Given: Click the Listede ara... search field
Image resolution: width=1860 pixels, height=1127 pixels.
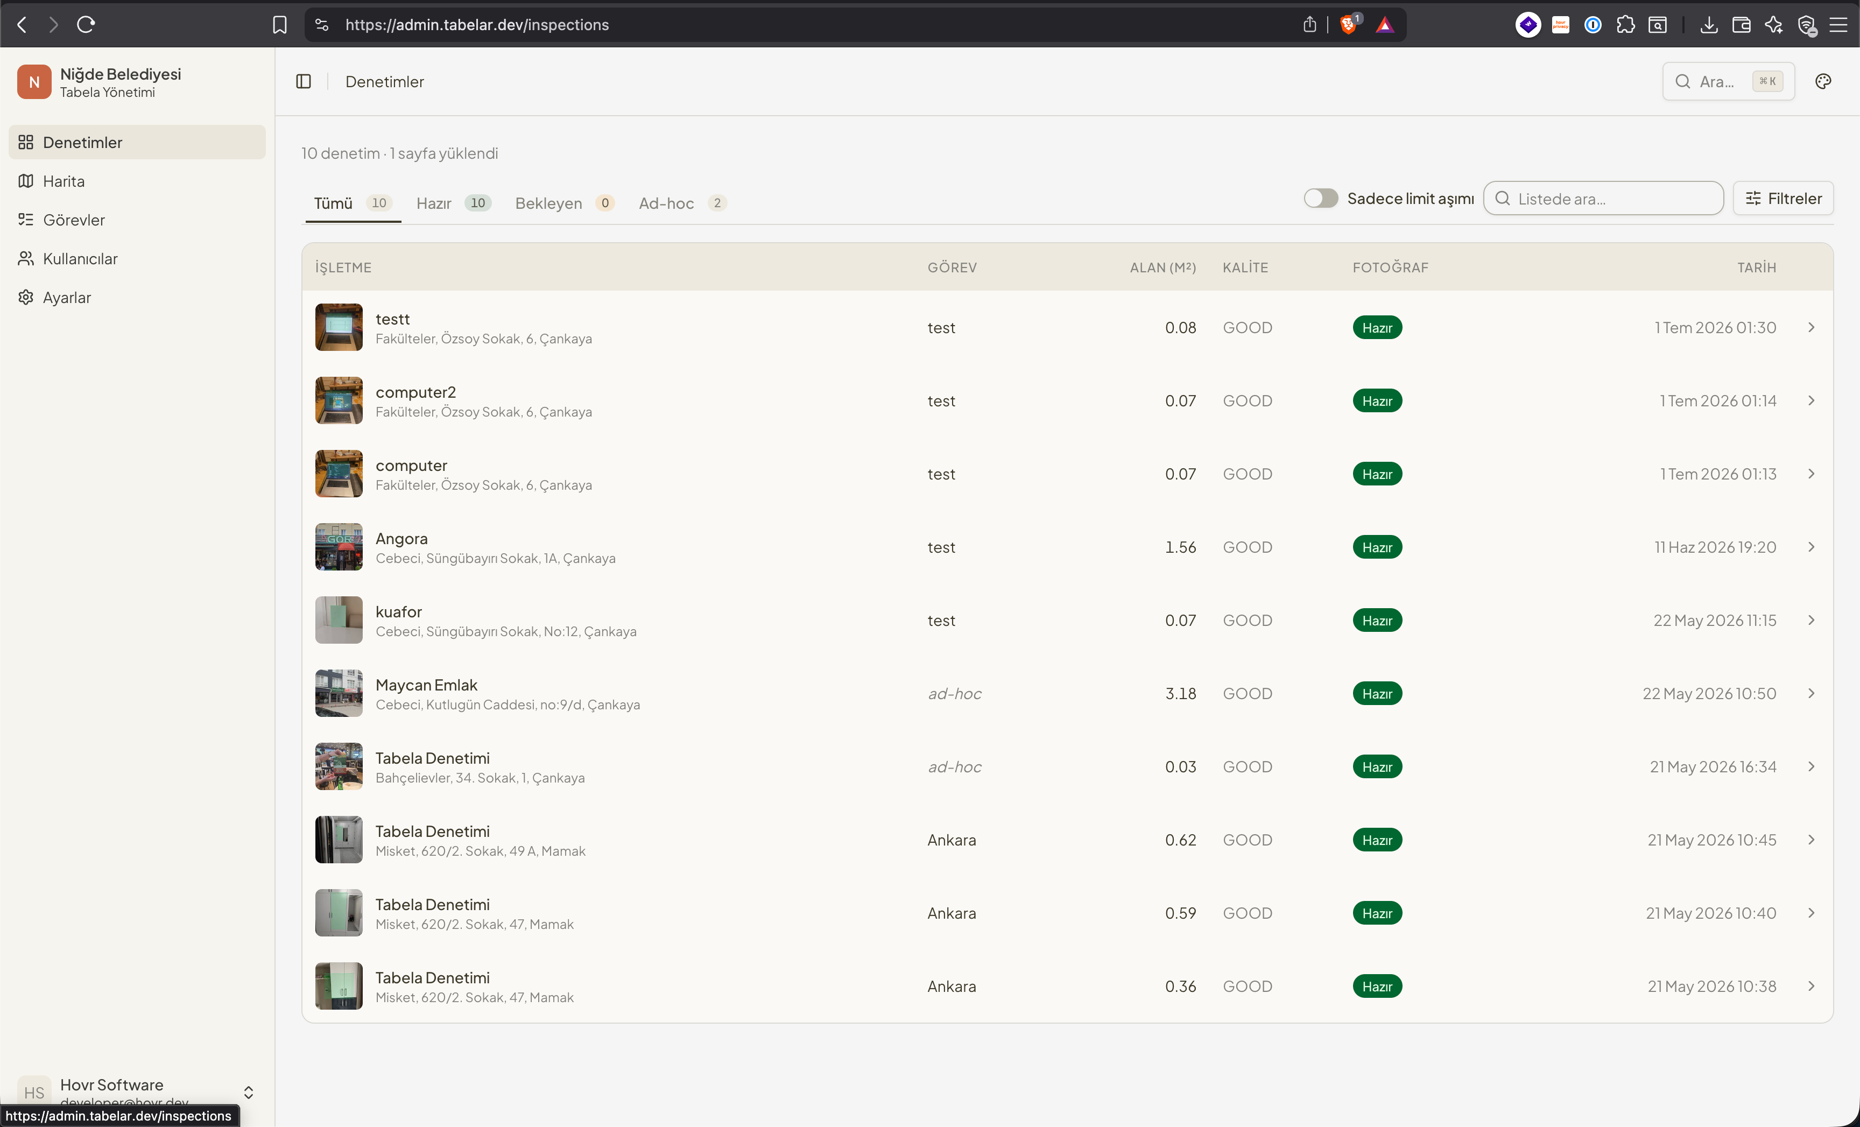Looking at the screenshot, I should [x=1603, y=199].
